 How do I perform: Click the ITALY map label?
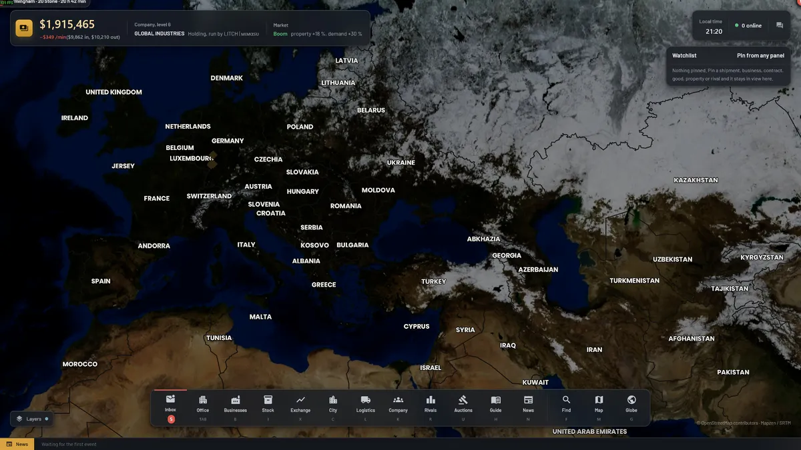pos(246,245)
